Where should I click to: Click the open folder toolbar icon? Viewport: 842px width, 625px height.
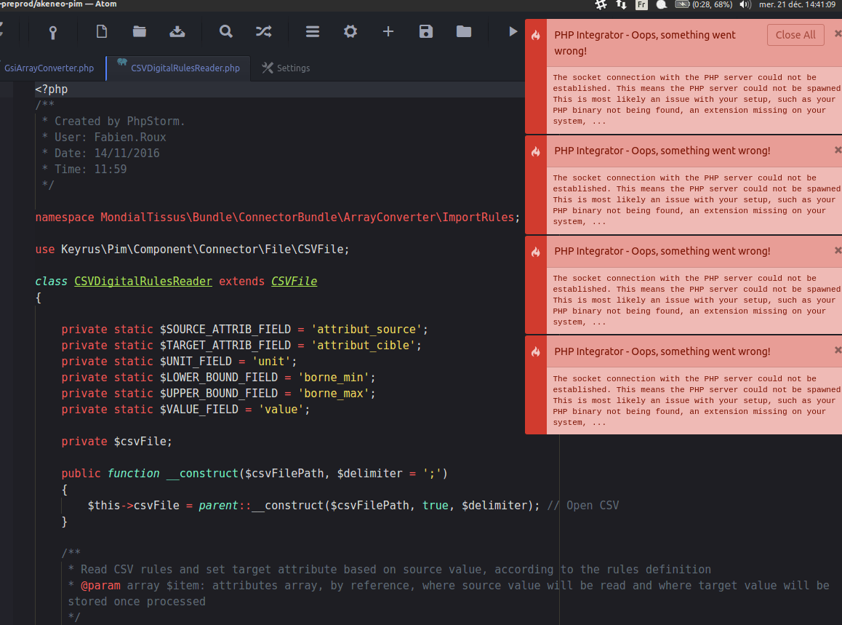[x=140, y=31]
